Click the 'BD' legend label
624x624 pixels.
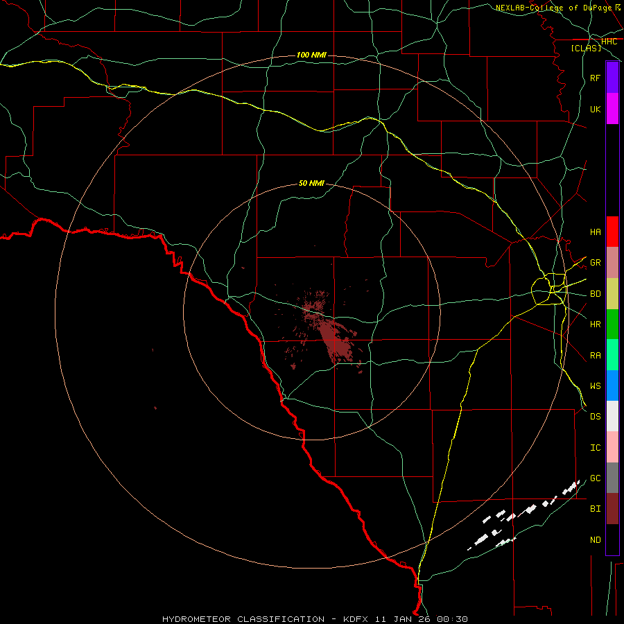(596, 294)
